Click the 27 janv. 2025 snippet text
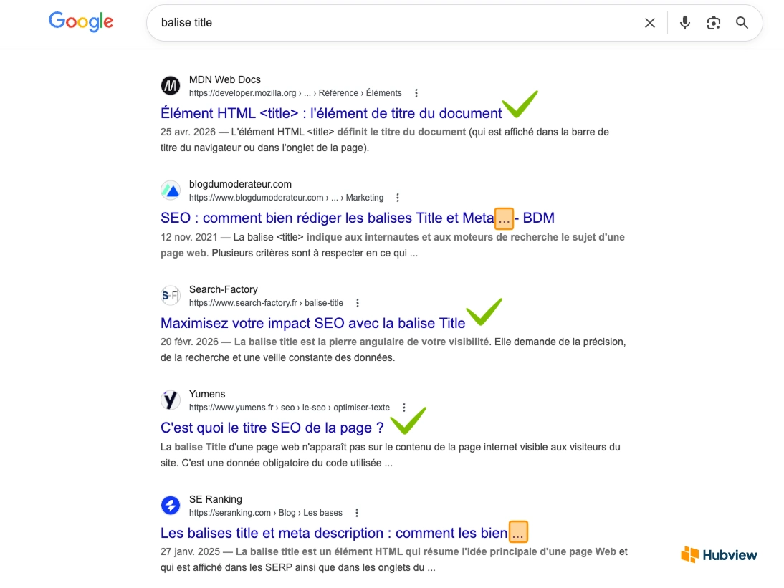The width and height of the screenshot is (784, 588). [x=394, y=559]
